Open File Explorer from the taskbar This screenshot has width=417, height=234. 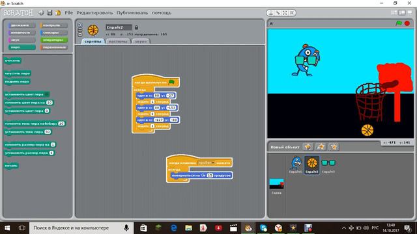(188, 228)
